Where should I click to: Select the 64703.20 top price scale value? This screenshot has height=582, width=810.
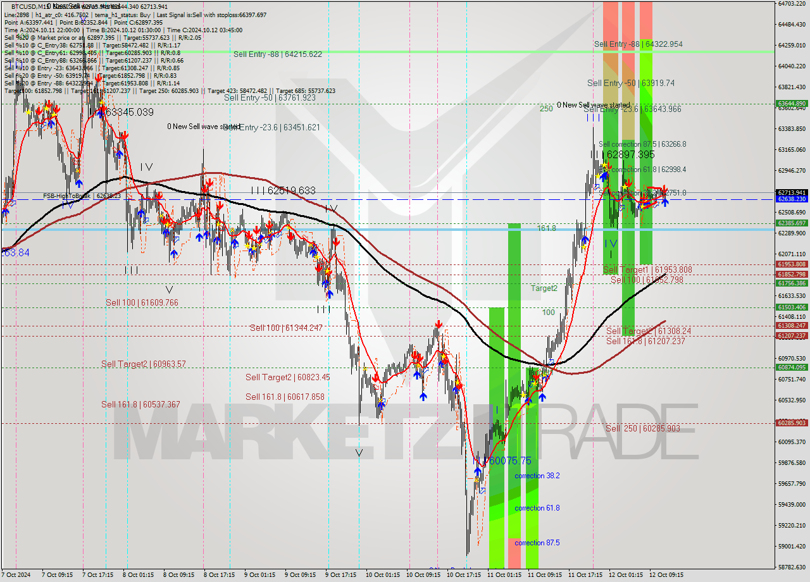[791, 4]
